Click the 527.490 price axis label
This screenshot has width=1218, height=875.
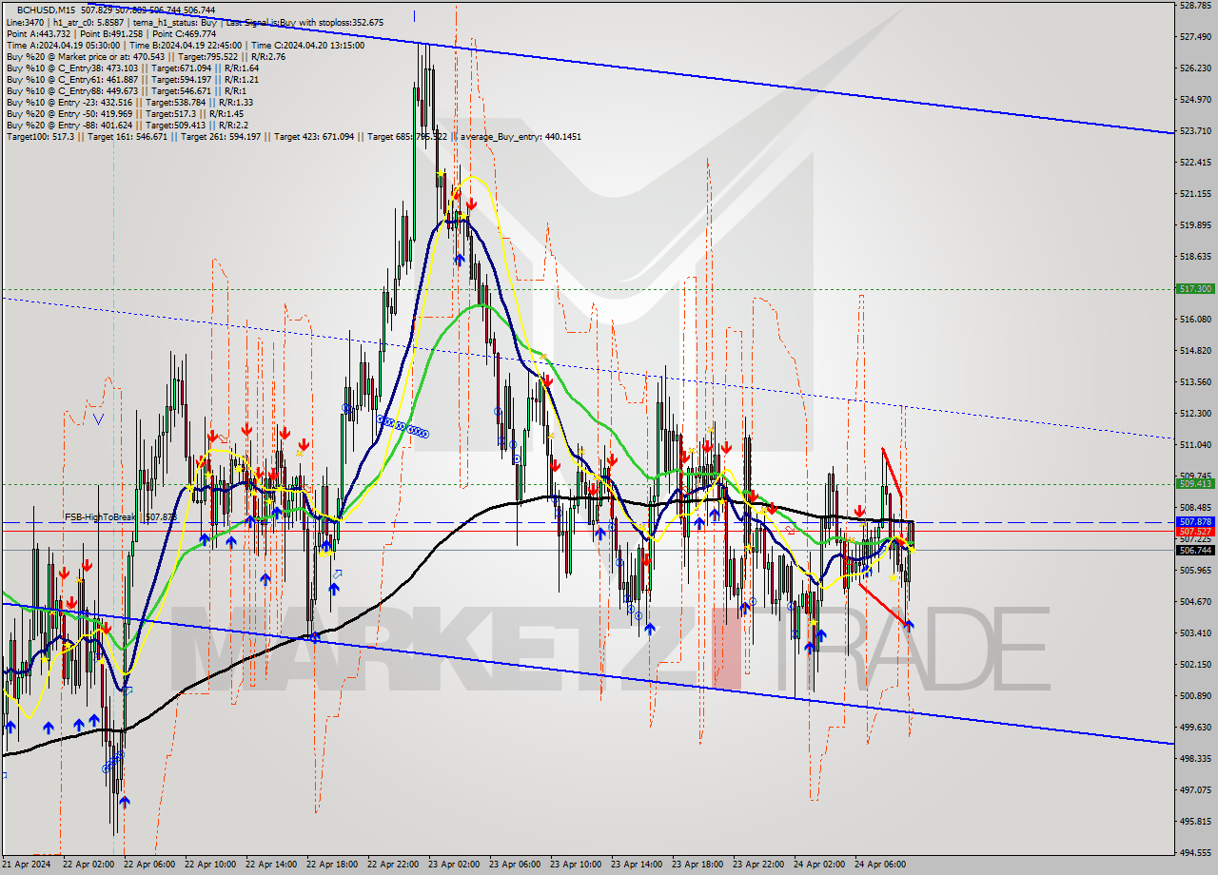tap(1194, 37)
